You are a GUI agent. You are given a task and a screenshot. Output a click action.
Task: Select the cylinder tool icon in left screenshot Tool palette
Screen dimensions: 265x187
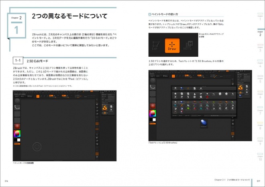coord(111,107)
